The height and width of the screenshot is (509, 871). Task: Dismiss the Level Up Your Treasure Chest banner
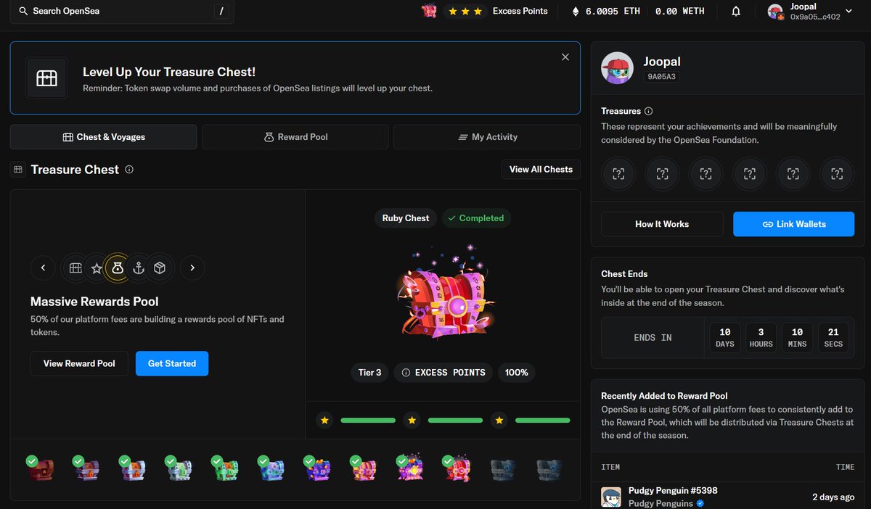pos(565,57)
